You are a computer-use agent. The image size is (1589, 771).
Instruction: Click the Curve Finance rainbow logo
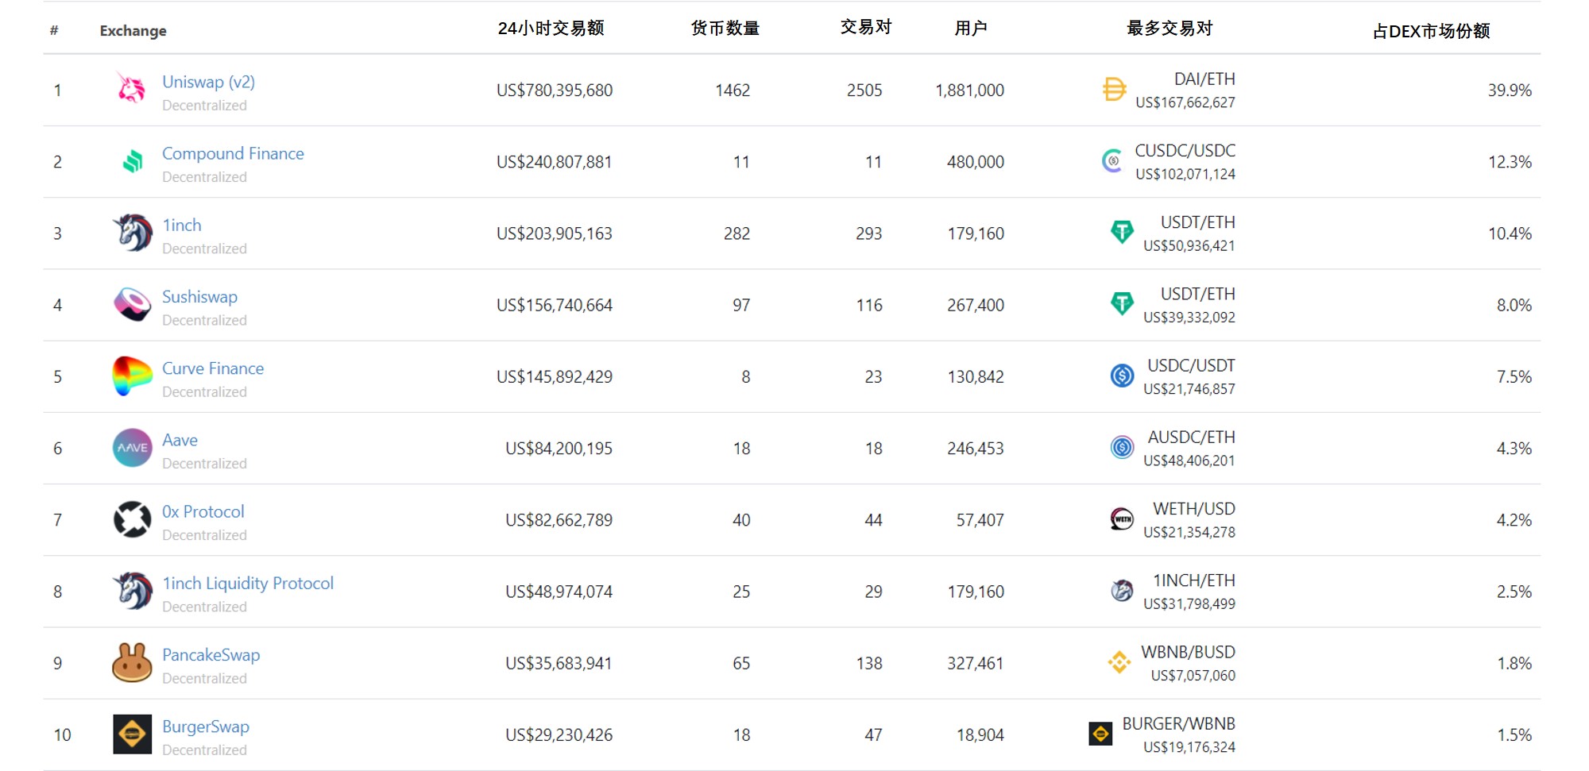(x=132, y=376)
